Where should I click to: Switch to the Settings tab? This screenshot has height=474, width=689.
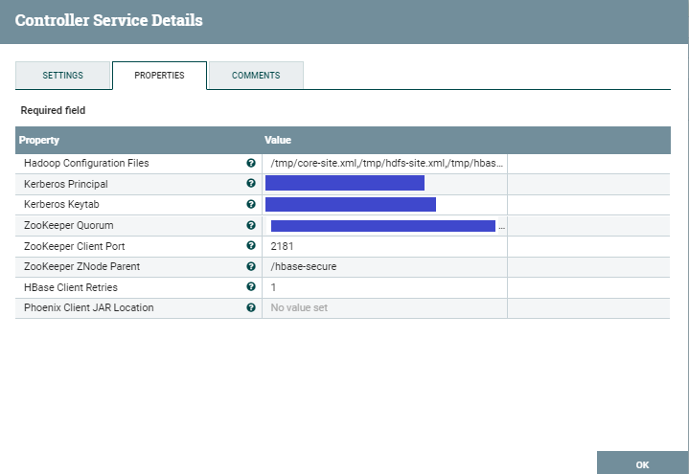[63, 76]
